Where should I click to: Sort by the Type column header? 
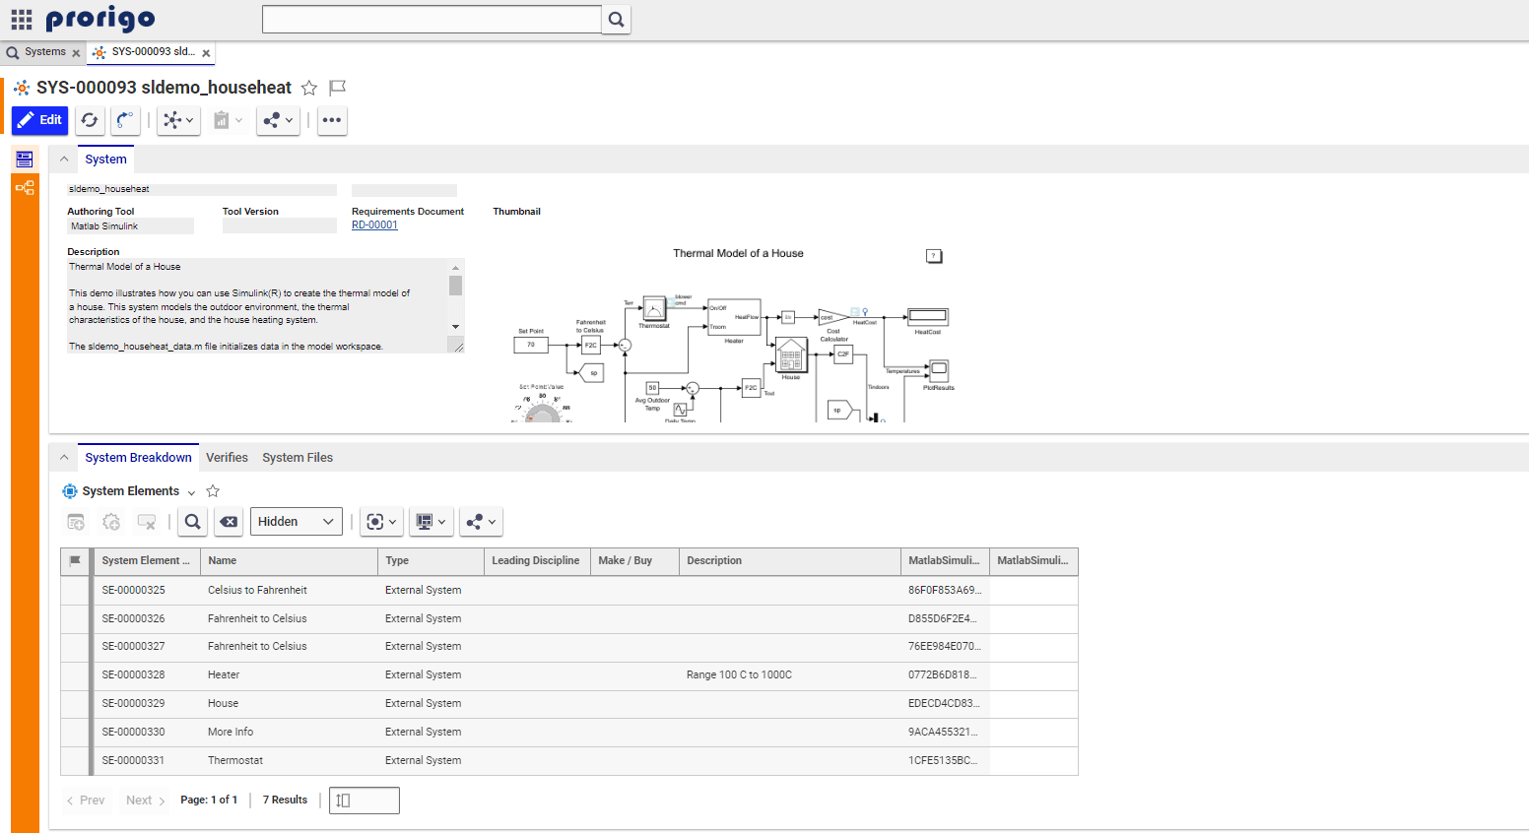pyautogui.click(x=431, y=561)
